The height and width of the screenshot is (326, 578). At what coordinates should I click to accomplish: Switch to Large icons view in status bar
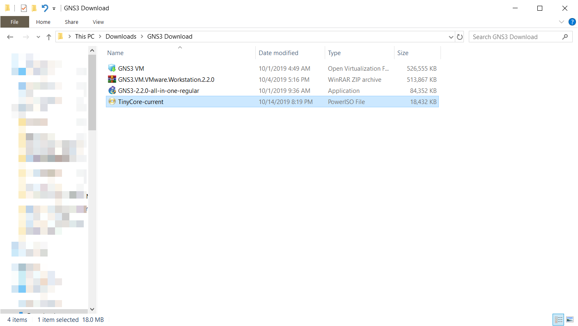pos(570,319)
